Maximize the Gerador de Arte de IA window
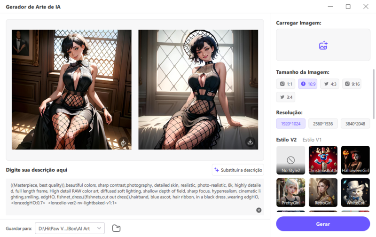The image size is (376, 237). click(348, 7)
